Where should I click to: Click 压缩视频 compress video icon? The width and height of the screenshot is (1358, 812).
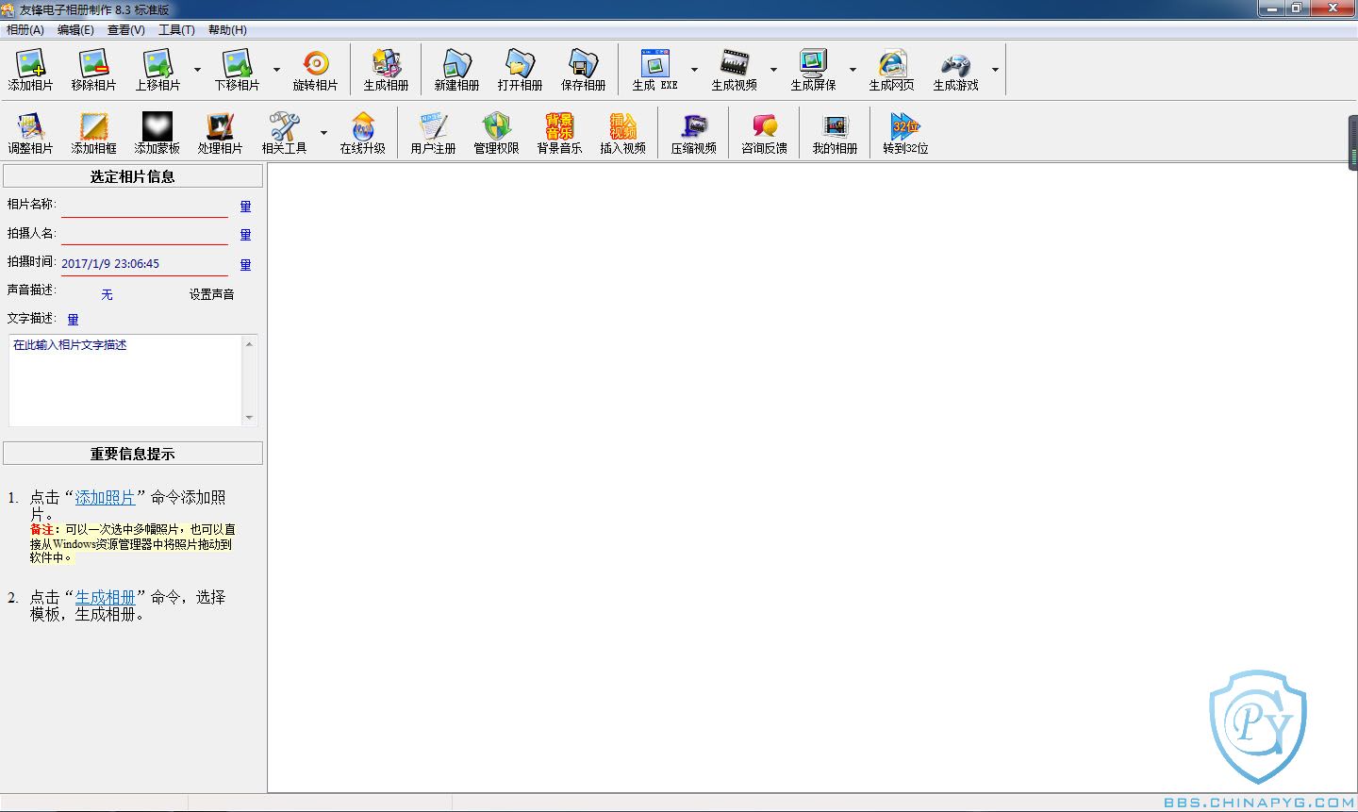pyautogui.click(x=693, y=133)
